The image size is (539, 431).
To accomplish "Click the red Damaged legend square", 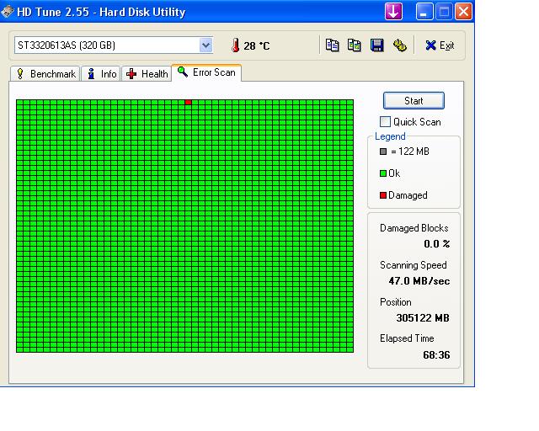I will 383,195.
